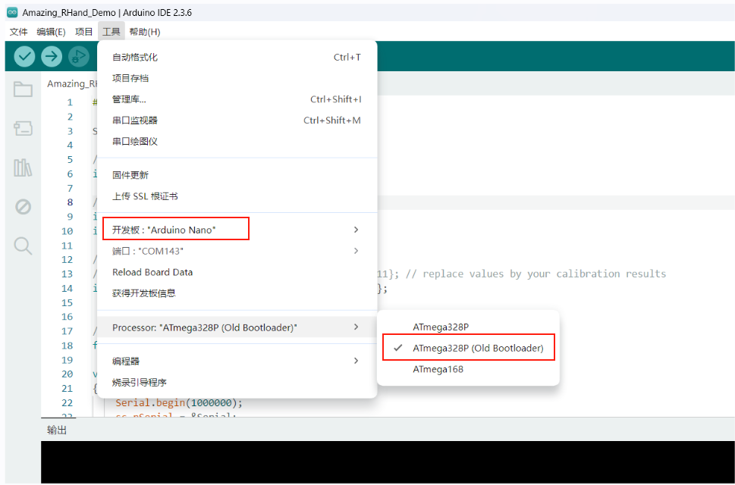This screenshot has width=735, height=485.
Task: Expand the 端口 COM143 submenu arrow
Action: [356, 251]
